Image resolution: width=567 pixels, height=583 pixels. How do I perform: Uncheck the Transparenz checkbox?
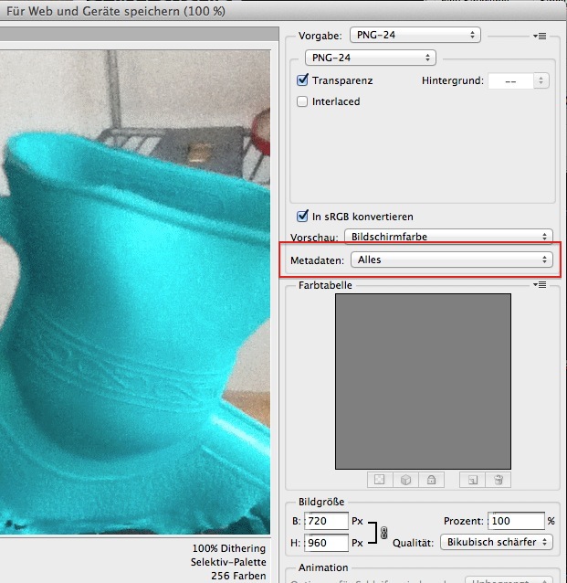303,80
